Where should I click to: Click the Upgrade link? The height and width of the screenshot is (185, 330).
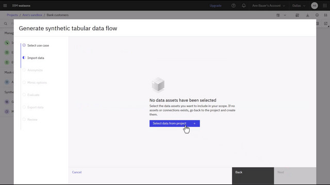[216, 6]
